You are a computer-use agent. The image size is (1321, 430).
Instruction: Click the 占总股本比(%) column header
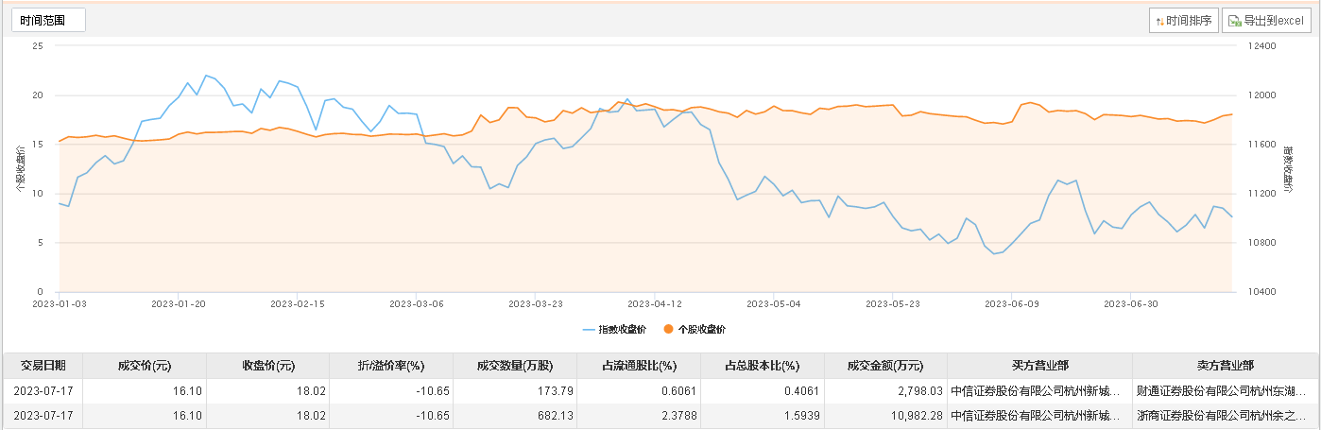(763, 366)
